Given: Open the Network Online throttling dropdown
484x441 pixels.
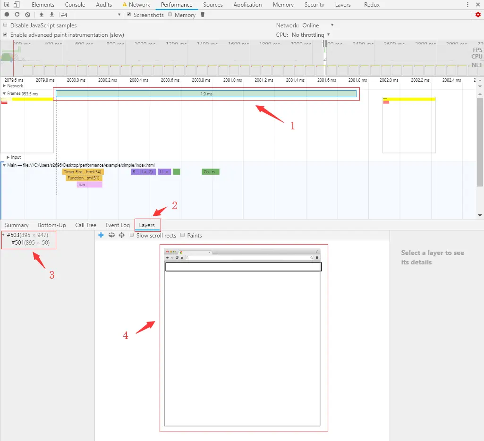Looking at the screenshot, I should pos(318,25).
